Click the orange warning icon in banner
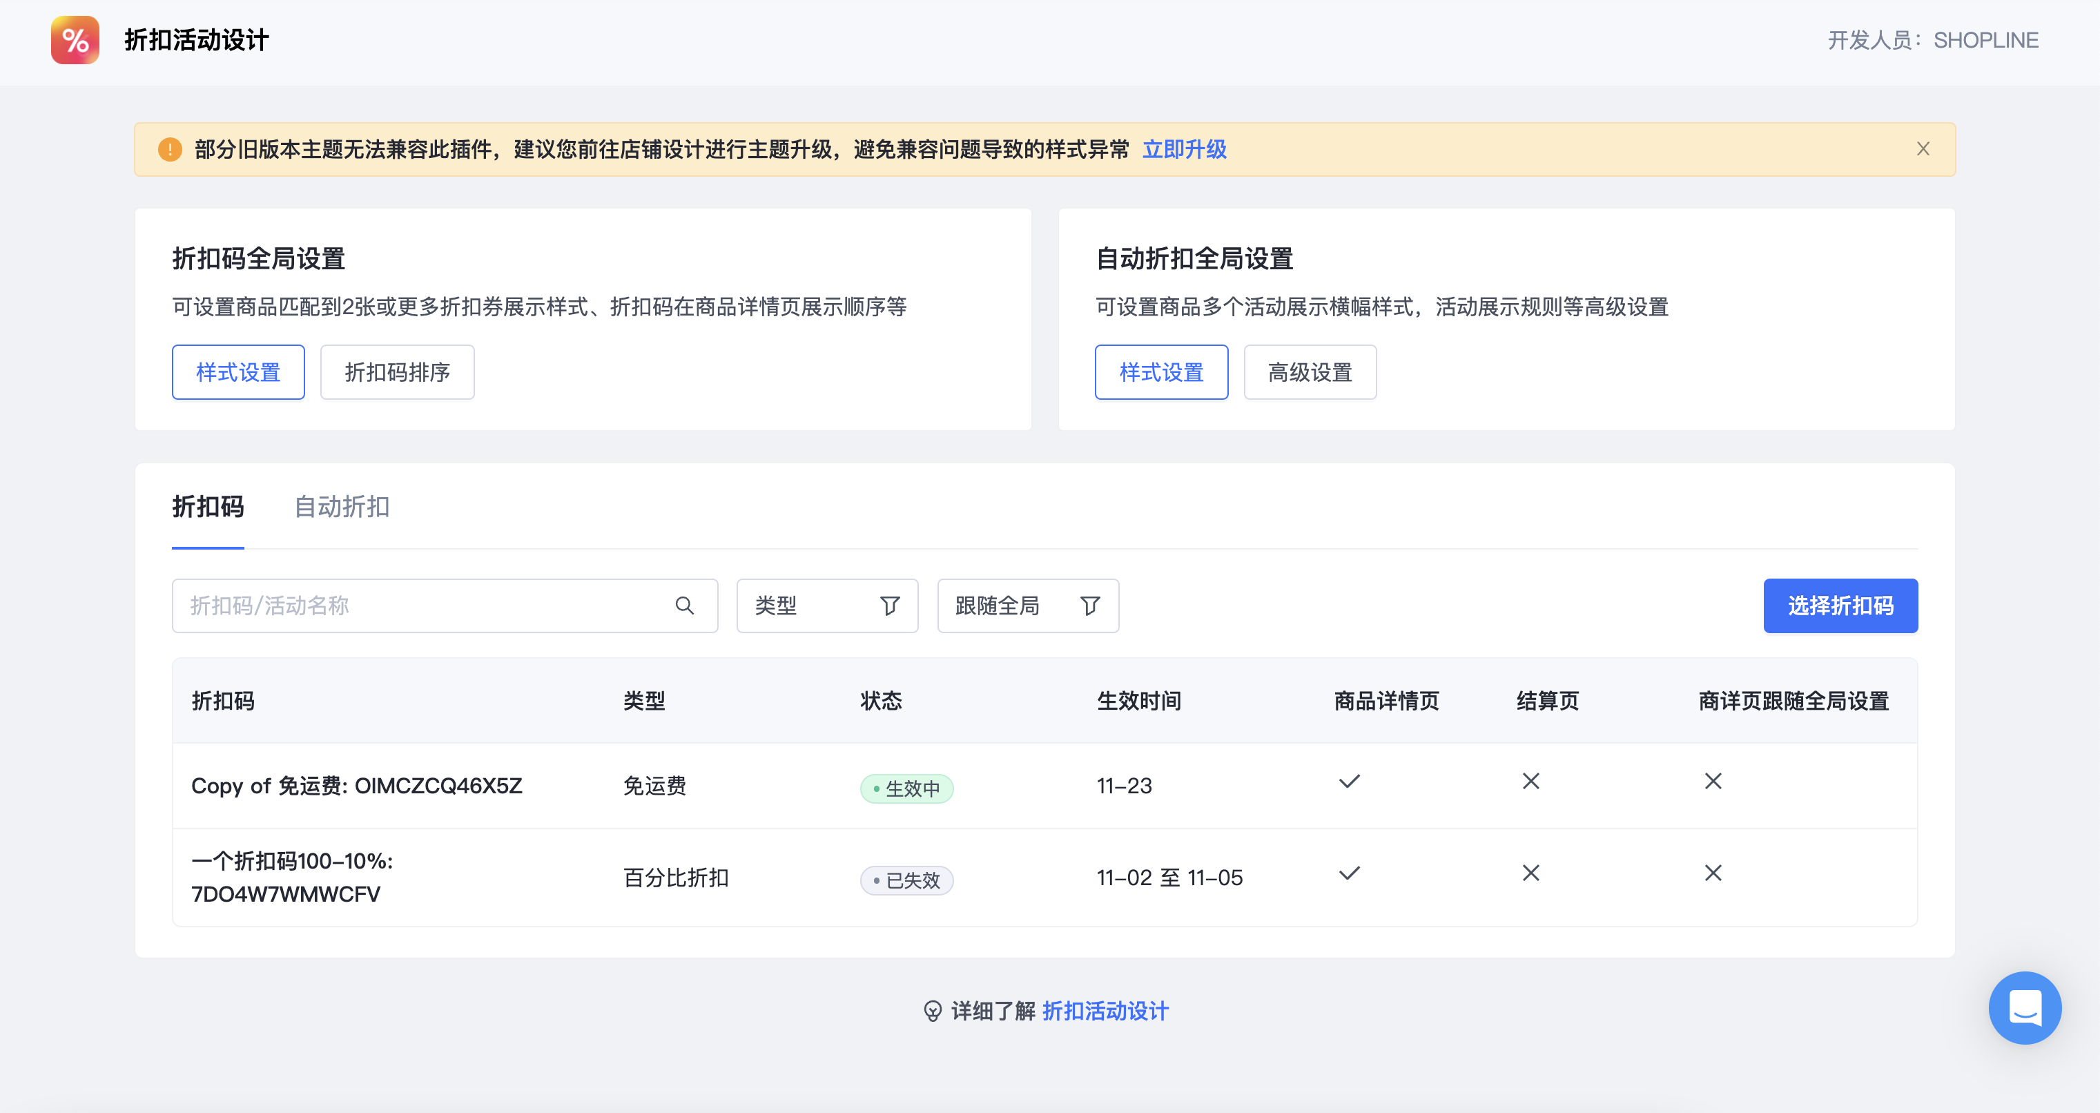Image resolution: width=2100 pixels, height=1113 pixels. pyautogui.click(x=170, y=149)
